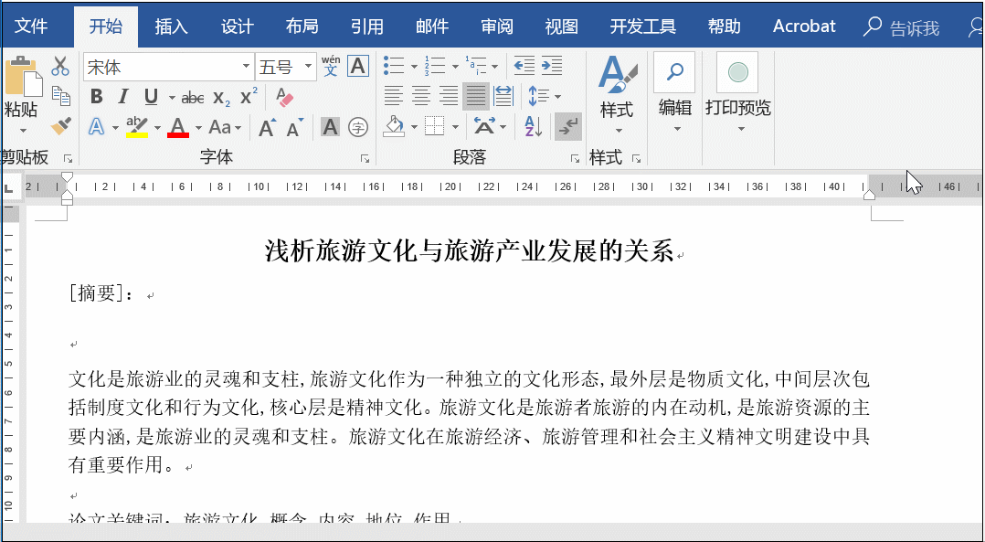Image resolution: width=985 pixels, height=542 pixels.
Task: Open the 段落 paragraph dialog launcher
Action: pyautogui.click(x=575, y=159)
